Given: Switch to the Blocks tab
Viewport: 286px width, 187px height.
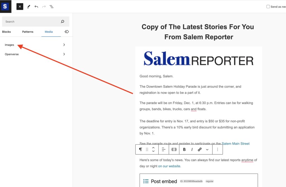Looking at the screenshot, I should click(6, 32).
